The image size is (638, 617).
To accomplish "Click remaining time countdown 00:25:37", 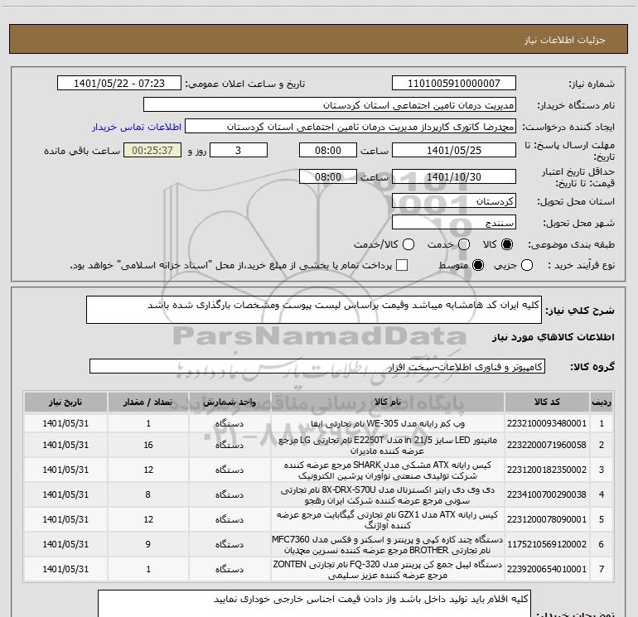I will [152, 150].
